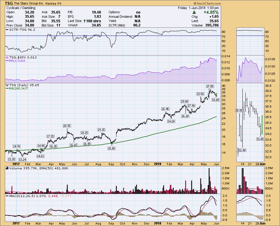Click the green up triangle beside +4.85%
This screenshot has width=280, height=226.
click(194, 12)
